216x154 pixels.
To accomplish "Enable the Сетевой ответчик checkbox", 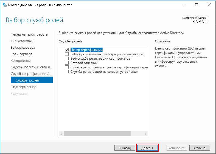I will [x=66, y=63].
